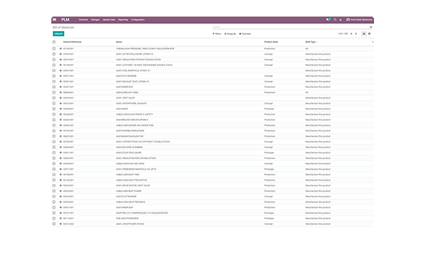Switch to list view icon
This screenshot has width=426, height=259.
click(x=364, y=34)
